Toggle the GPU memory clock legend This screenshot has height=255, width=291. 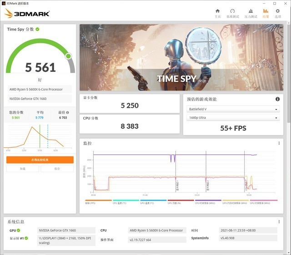pos(236,202)
